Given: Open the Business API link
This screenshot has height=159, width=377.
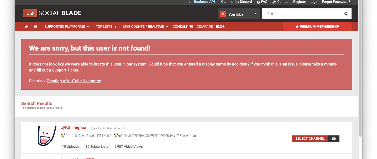Looking at the screenshot, I should (202, 2).
